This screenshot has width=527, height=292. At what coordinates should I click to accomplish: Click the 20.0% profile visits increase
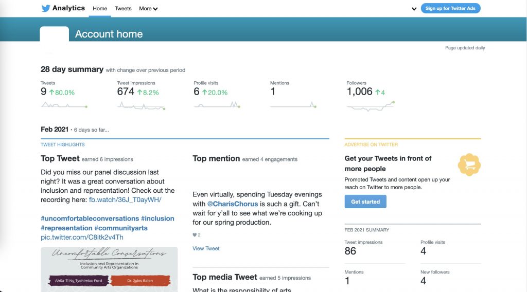(215, 93)
